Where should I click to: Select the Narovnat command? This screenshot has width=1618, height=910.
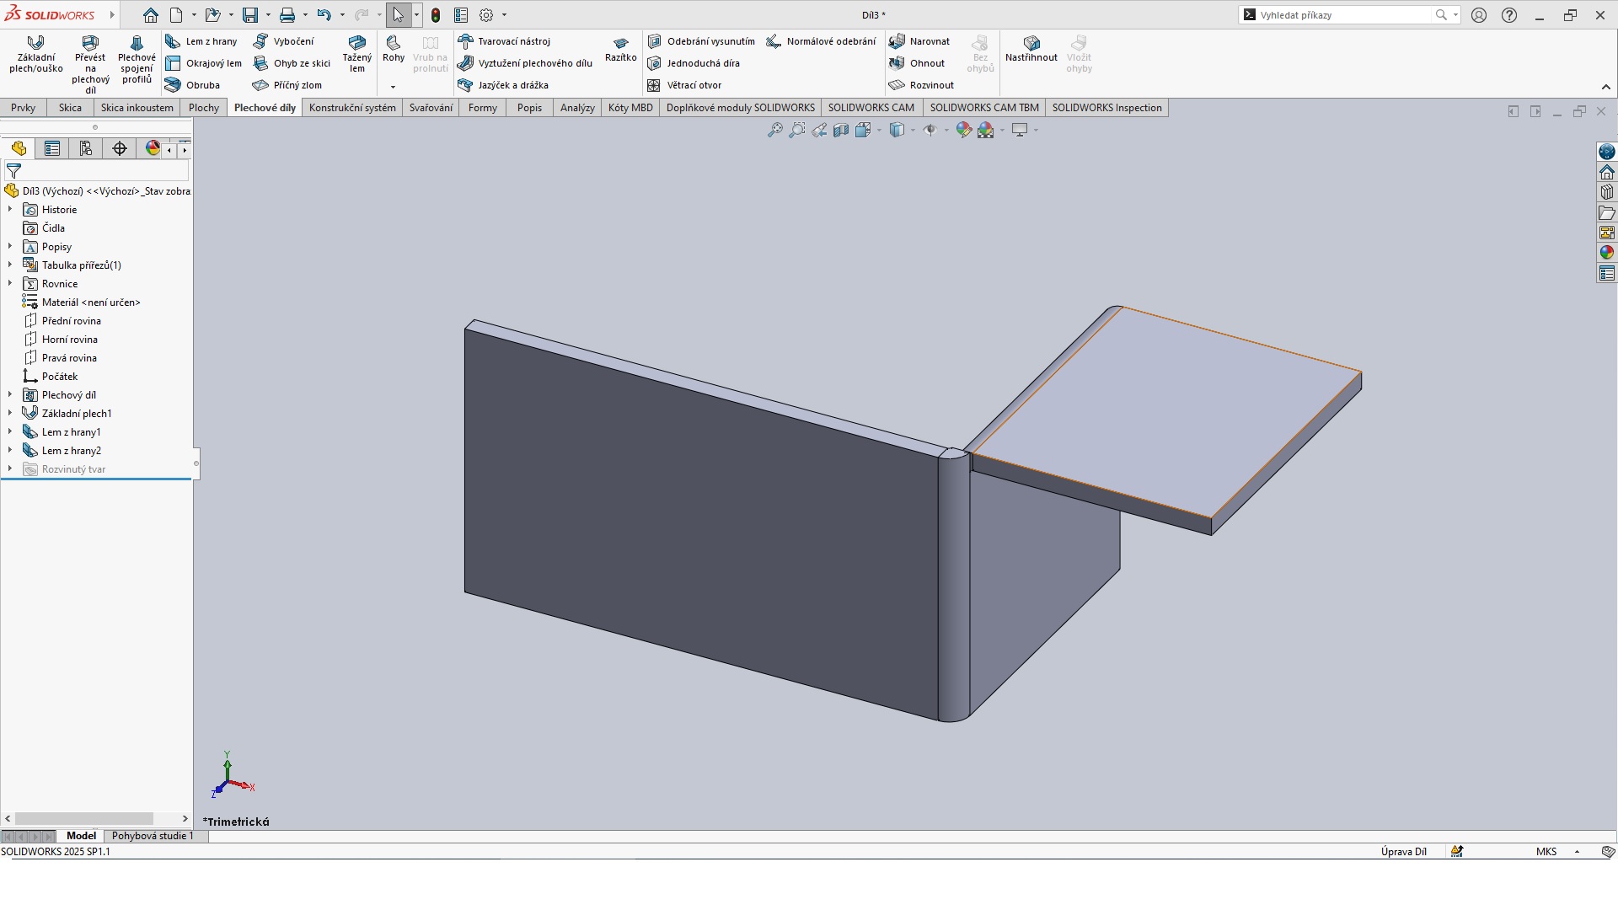pyautogui.click(x=919, y=41)
